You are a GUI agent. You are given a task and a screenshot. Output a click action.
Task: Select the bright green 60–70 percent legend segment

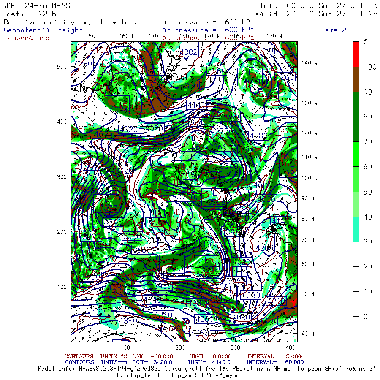point(356,154)
